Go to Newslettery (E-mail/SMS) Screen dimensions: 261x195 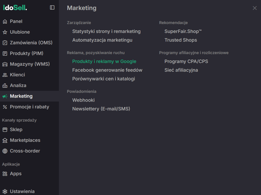click(x=101, y=109)
